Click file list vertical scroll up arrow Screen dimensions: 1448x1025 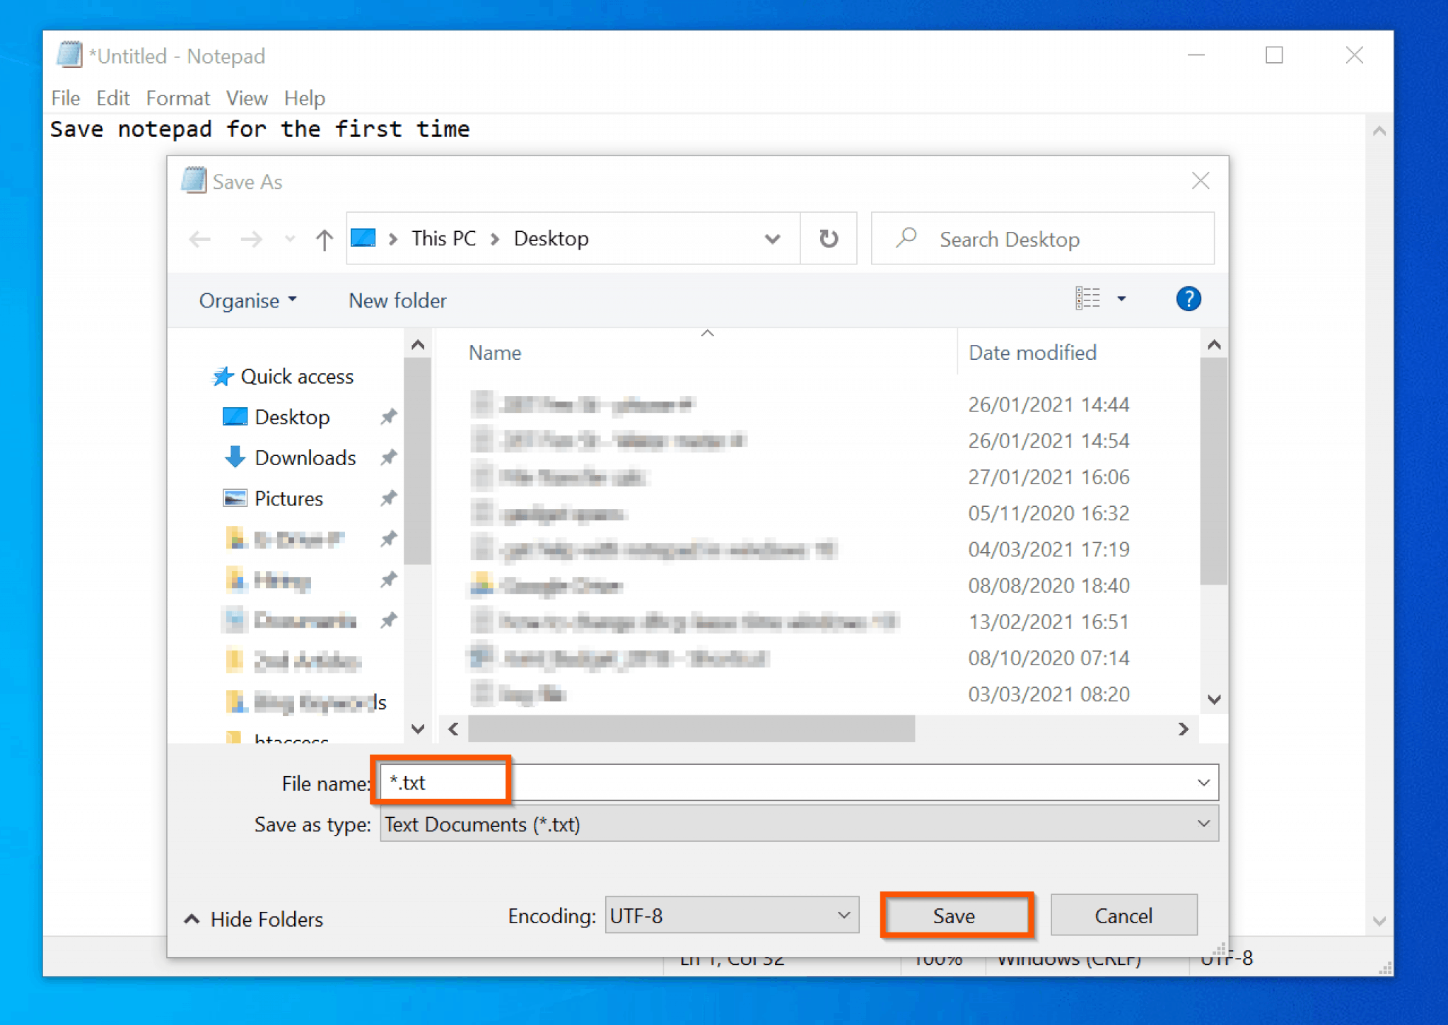[1214, 345]
